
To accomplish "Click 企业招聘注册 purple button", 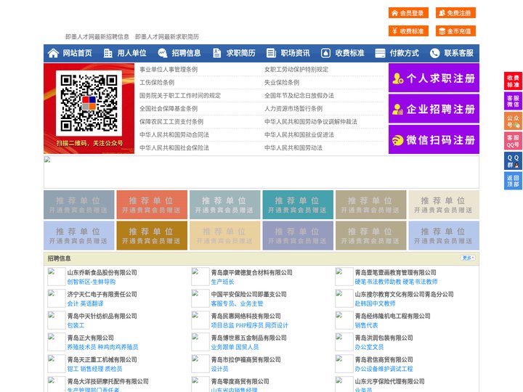I will tap(434, 109).
